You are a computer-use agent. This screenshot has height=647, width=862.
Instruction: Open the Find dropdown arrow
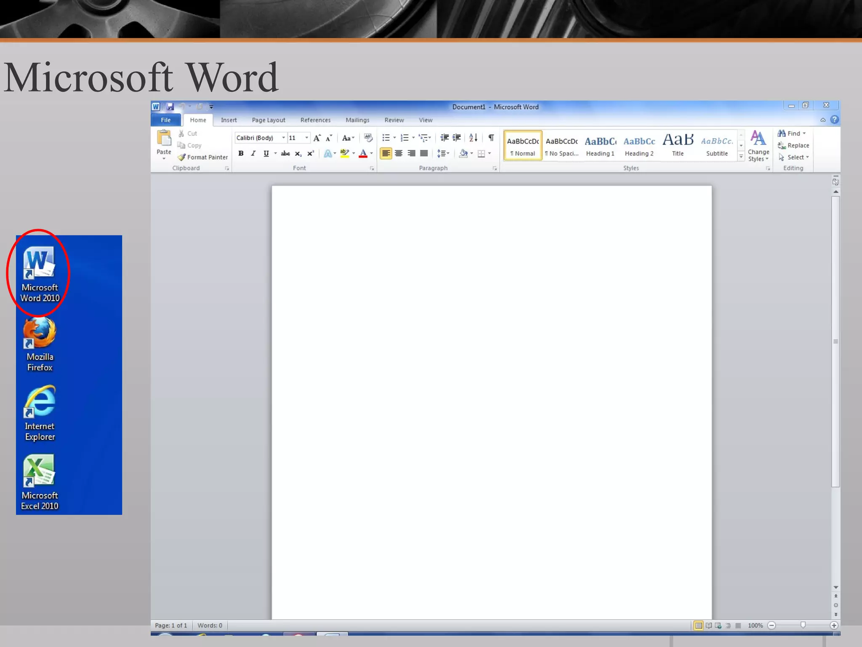pos(804,134)
